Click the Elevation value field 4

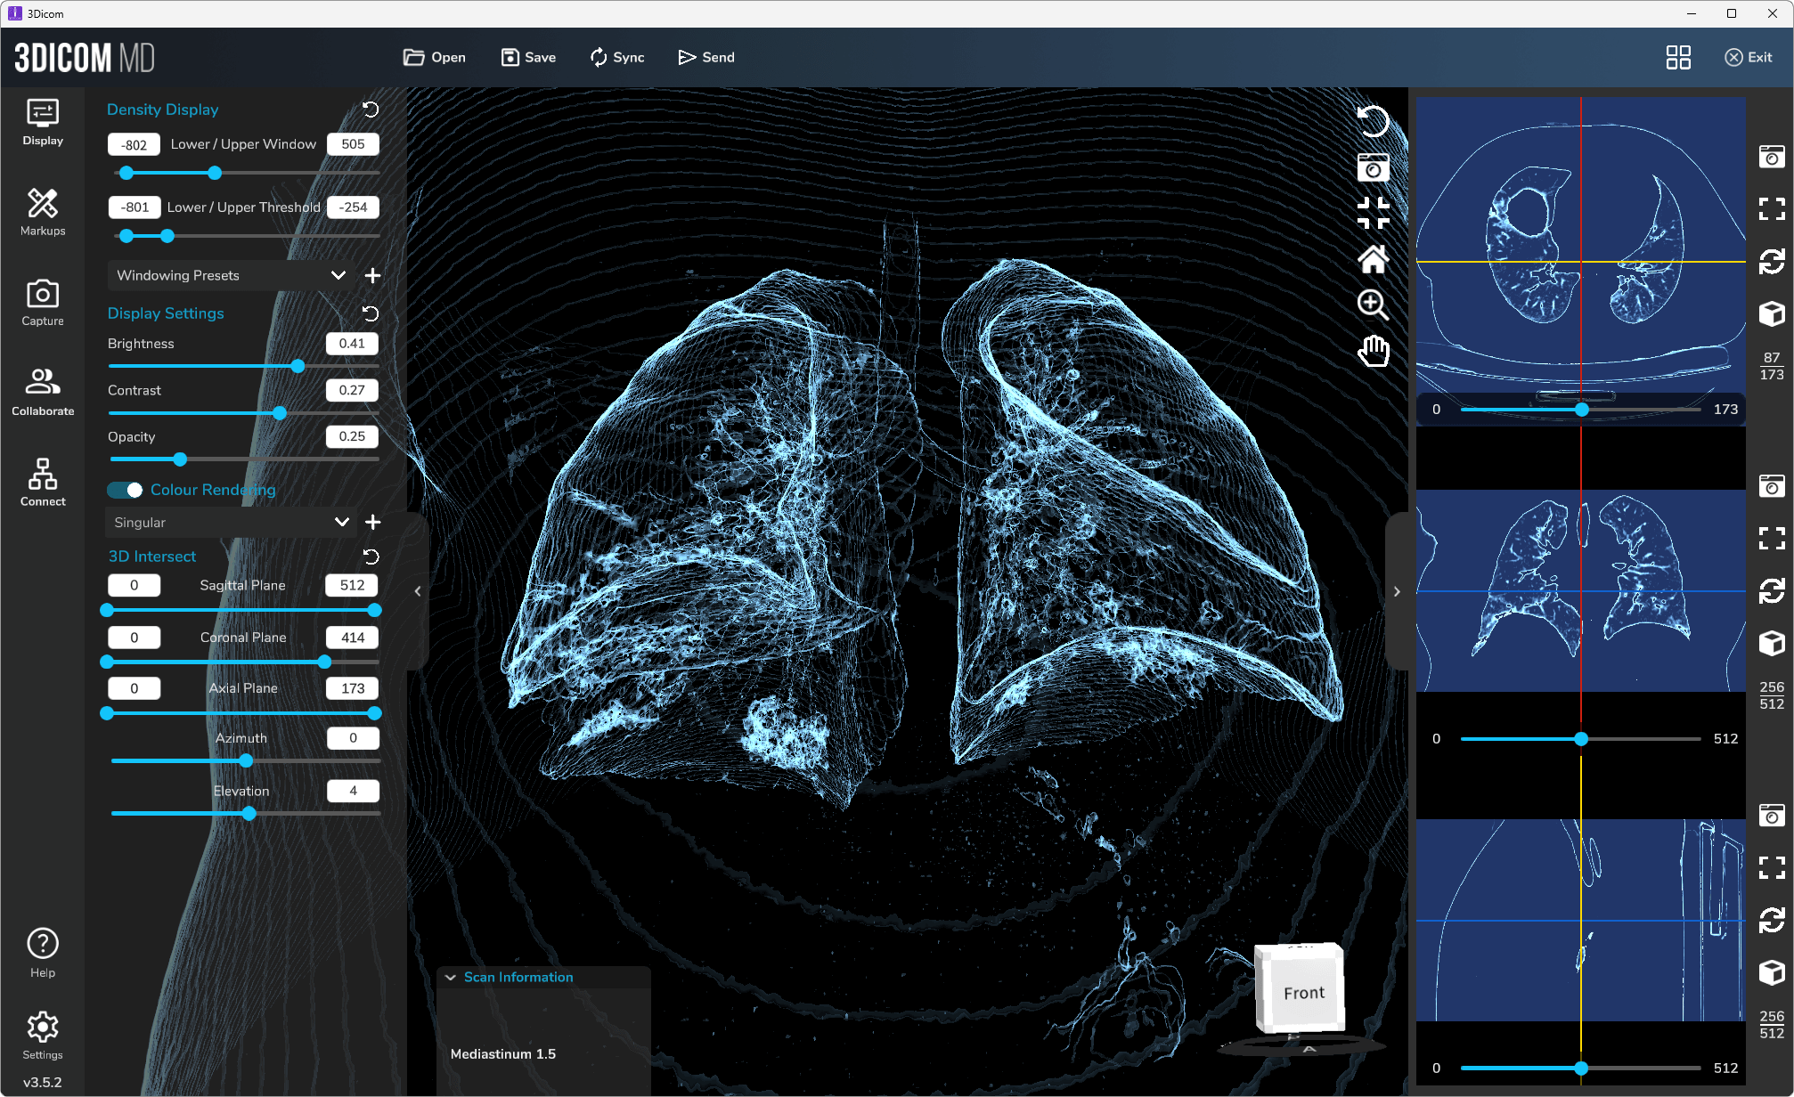353,791
